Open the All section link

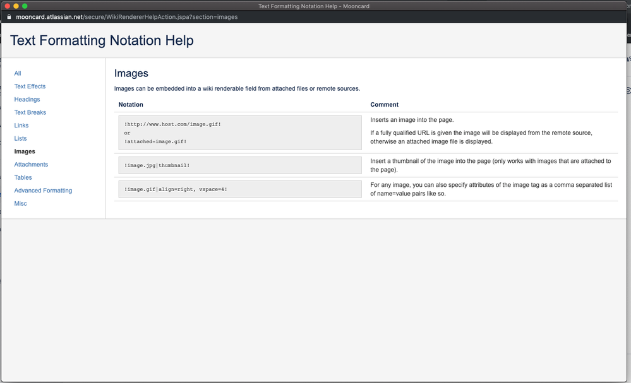click(18, 73)
